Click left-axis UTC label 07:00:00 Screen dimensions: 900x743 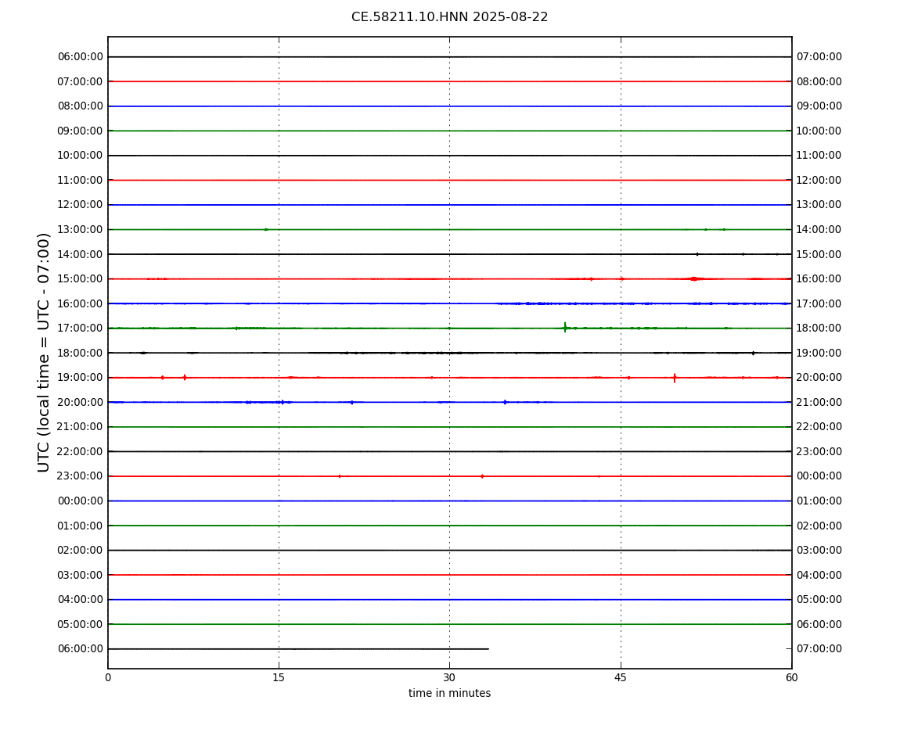(x=80, y=81)
